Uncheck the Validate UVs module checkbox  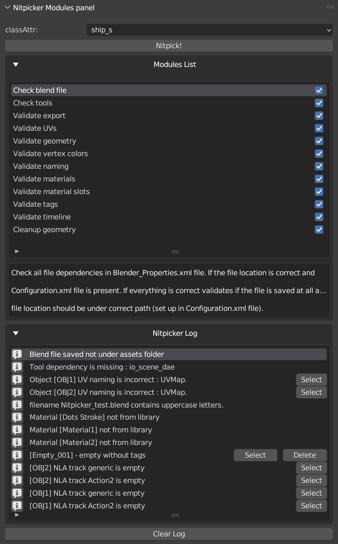(x=319, y=128)
